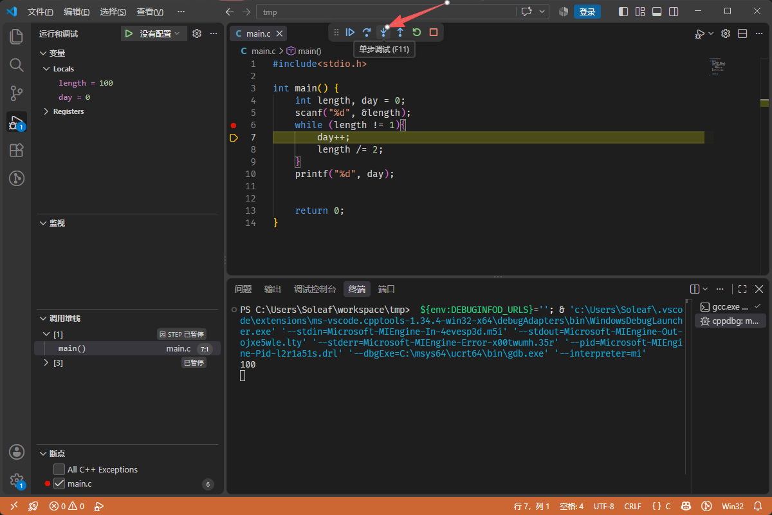Toggle the secondary side bar layout icon
Screen dimensions: 772x515
point(674,12)
